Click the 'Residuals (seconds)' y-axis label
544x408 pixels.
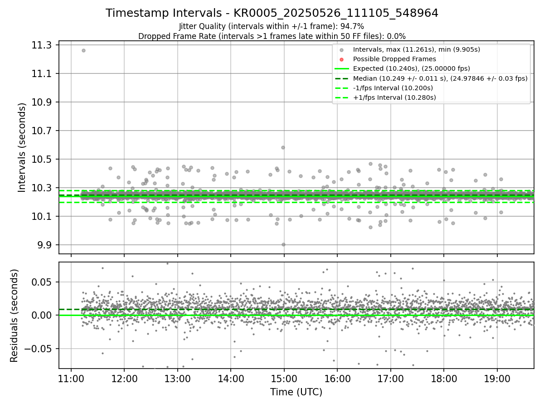tap(14, 316)
